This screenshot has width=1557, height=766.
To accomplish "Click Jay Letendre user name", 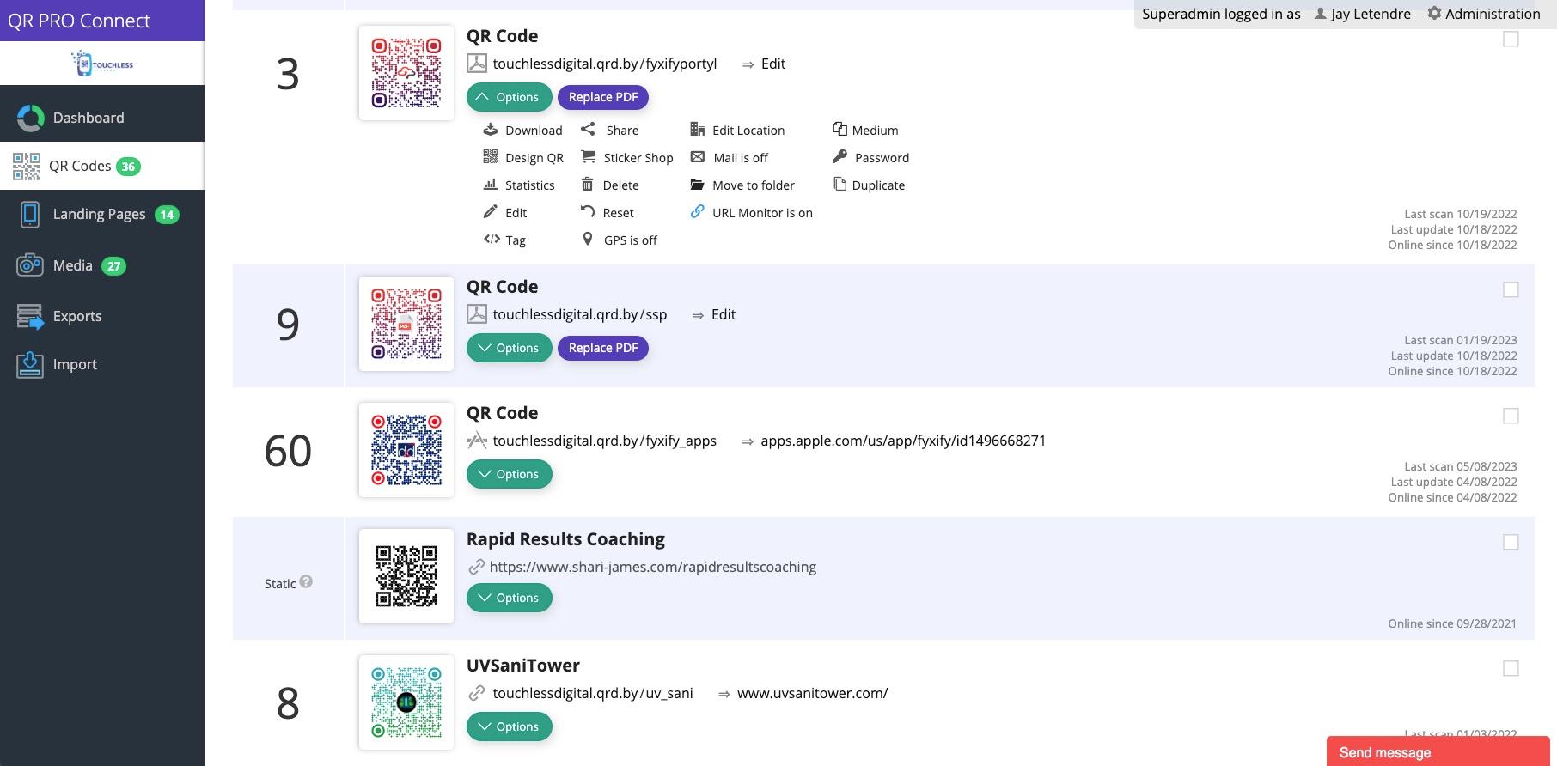I will tap(1371, 14).
